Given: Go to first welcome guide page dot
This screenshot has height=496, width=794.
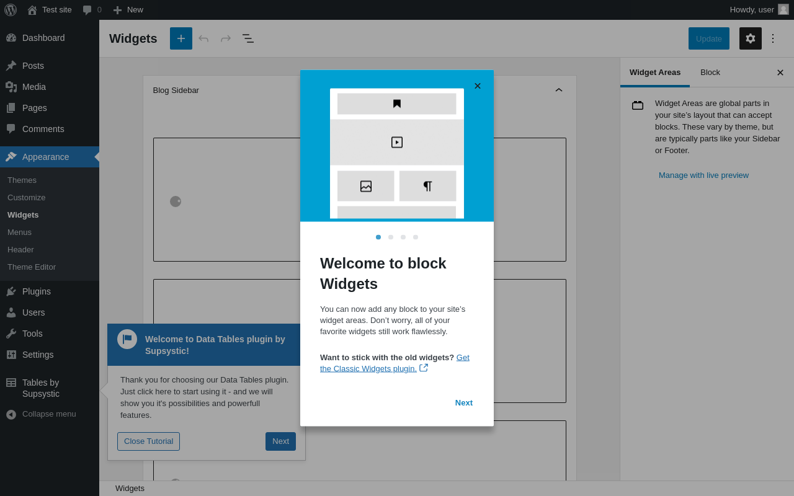Looking at the screenshot, I should (378, 237).
